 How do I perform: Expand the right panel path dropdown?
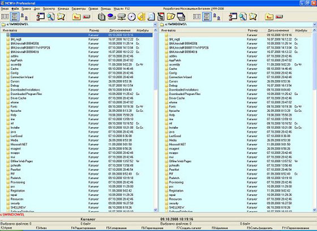(315, 25)
